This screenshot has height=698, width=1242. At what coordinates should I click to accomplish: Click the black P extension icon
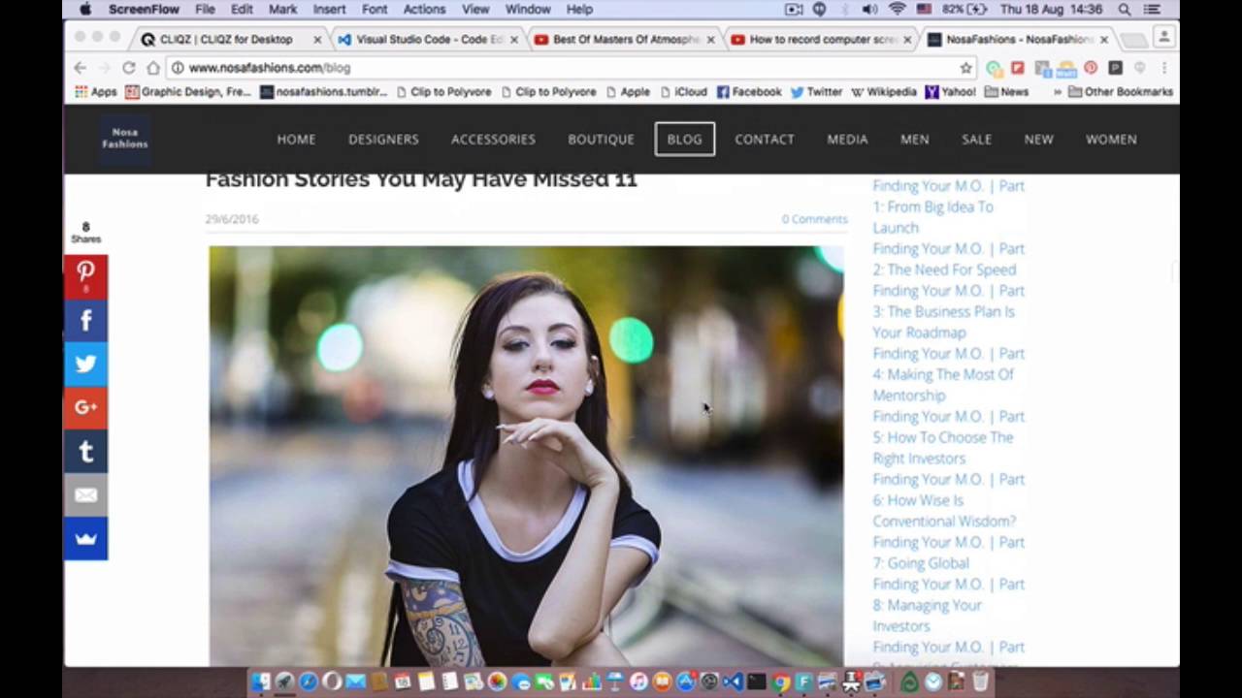1115,68
